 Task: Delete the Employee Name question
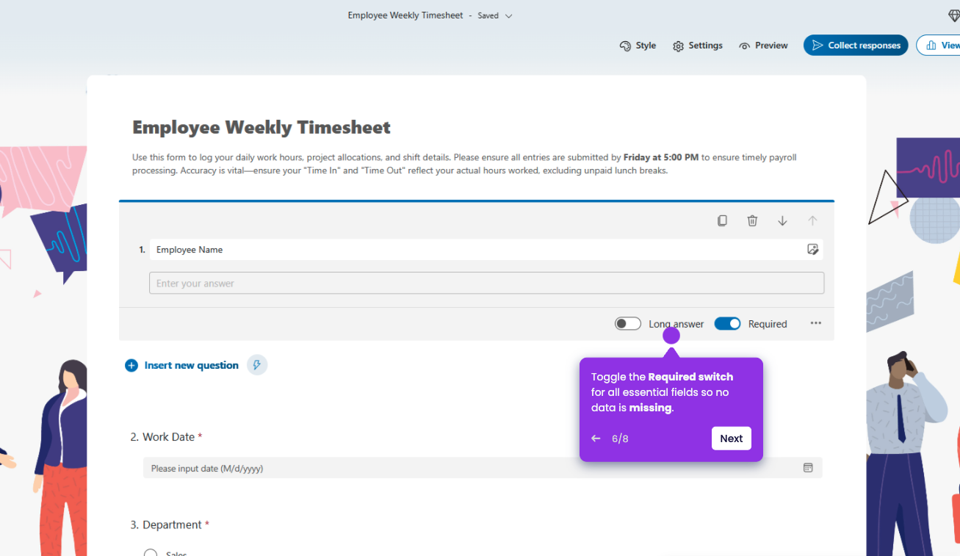(752, 220)
